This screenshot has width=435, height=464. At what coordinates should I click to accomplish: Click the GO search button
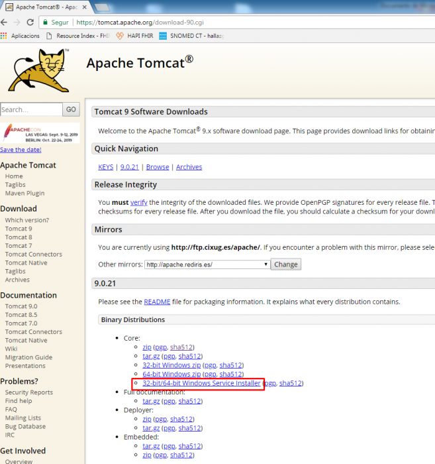pos(71,110)
